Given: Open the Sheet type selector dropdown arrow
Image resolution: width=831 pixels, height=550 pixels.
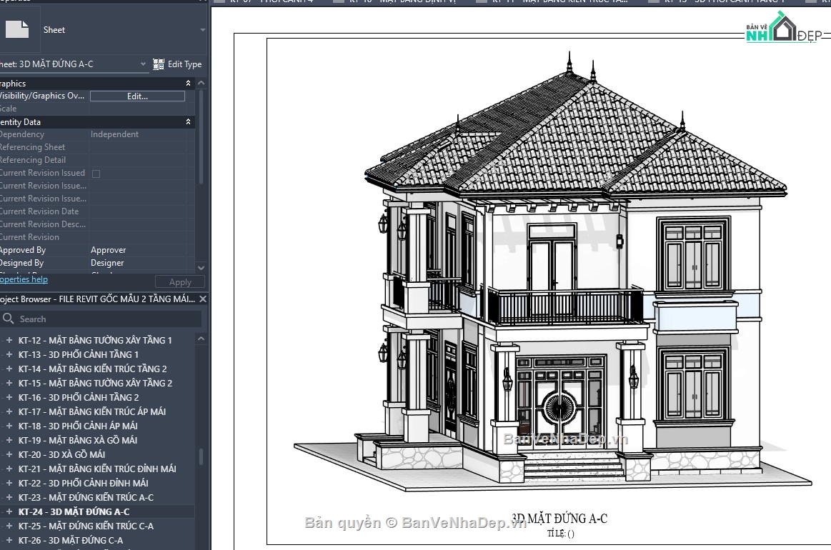Looking at the screenshot, I should tap(202, 30).
